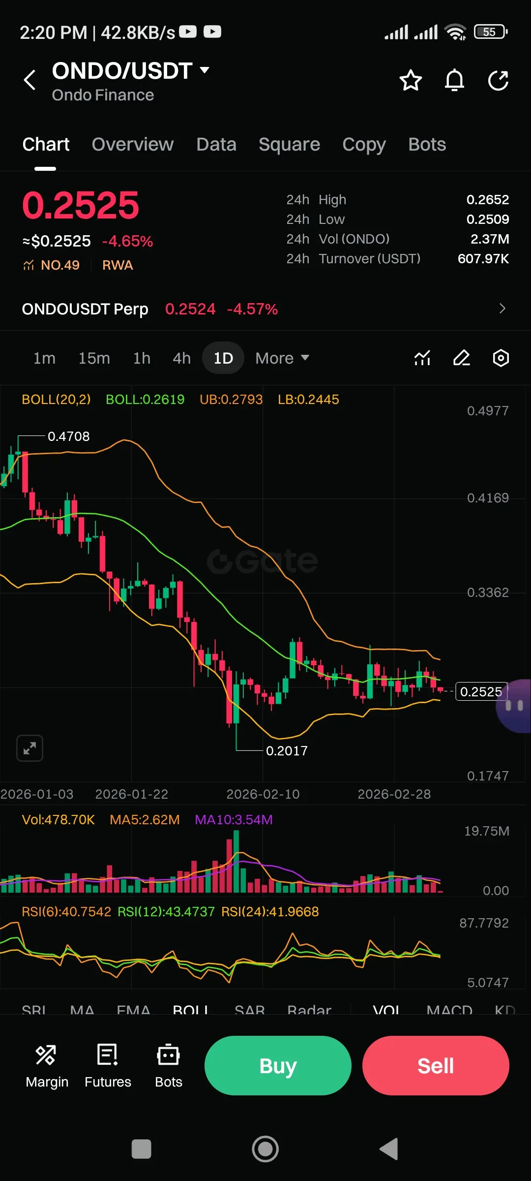Switch to the Data tab
The image size is (531, 1181).
(x=216, y=144)
